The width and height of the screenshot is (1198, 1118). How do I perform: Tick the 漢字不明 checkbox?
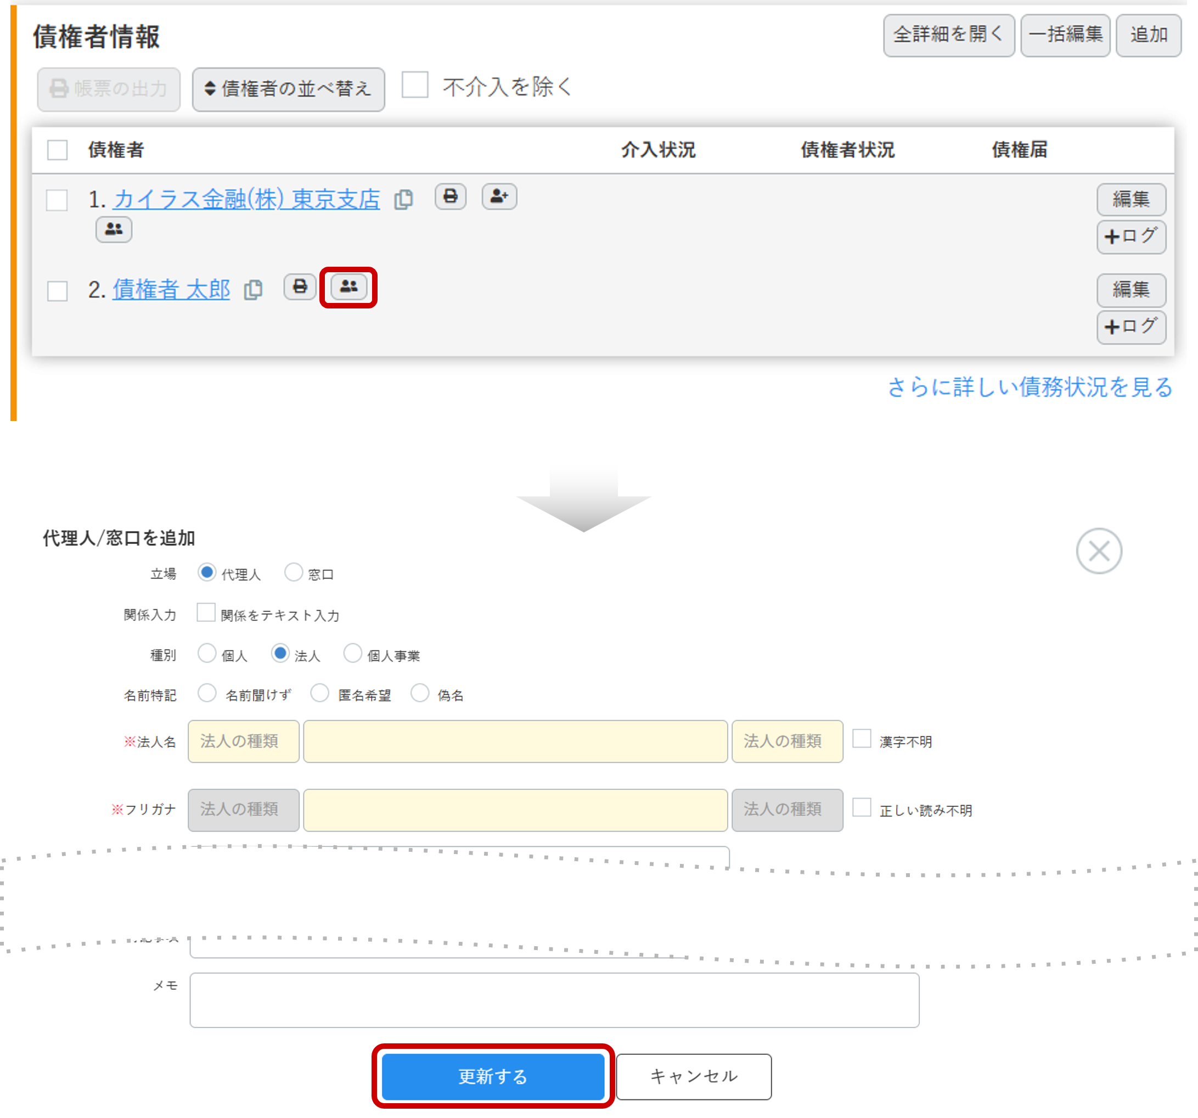coord(862,738)
